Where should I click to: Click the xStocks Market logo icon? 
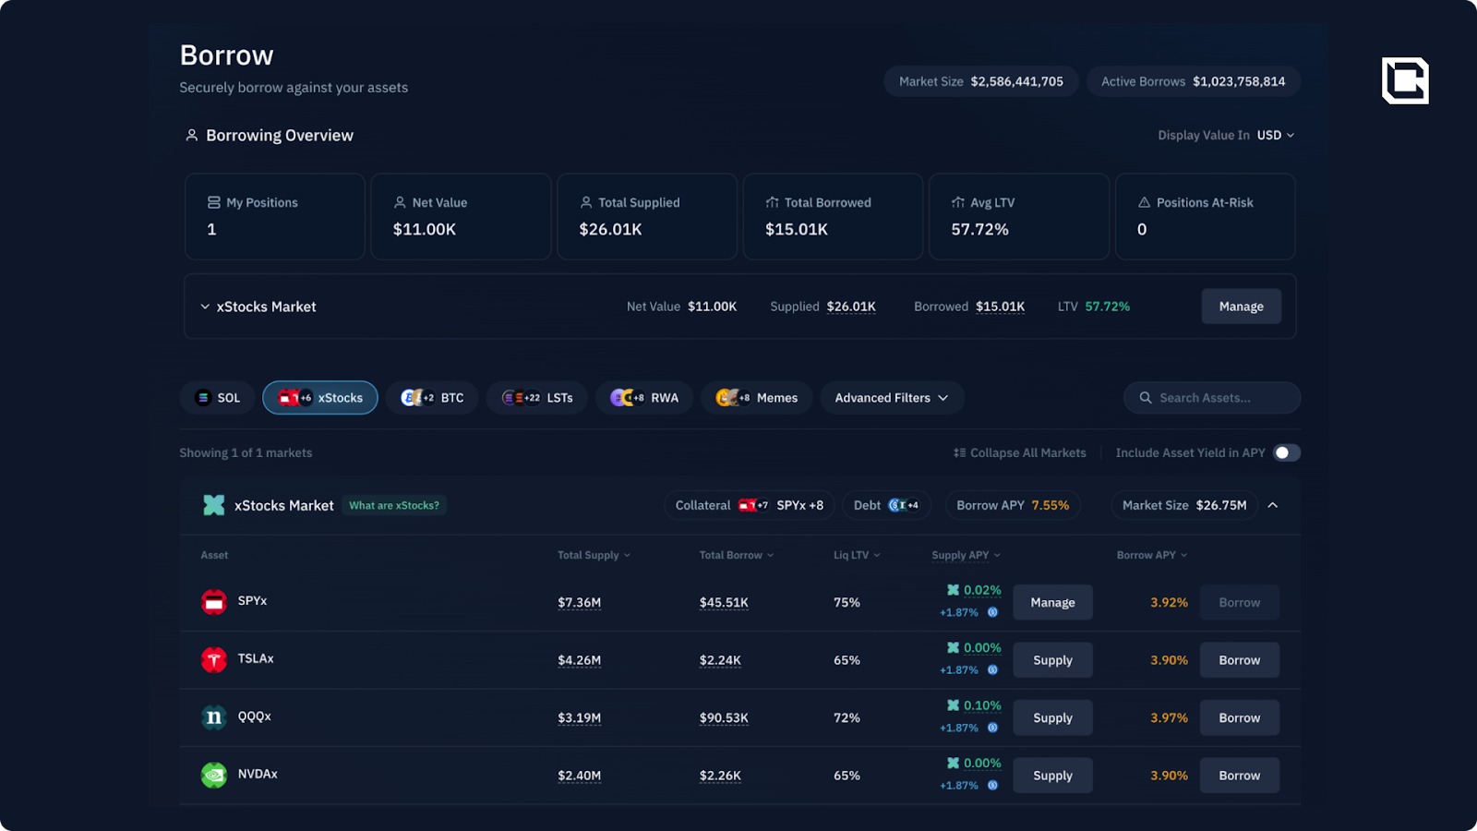click(x=214, y=505)
